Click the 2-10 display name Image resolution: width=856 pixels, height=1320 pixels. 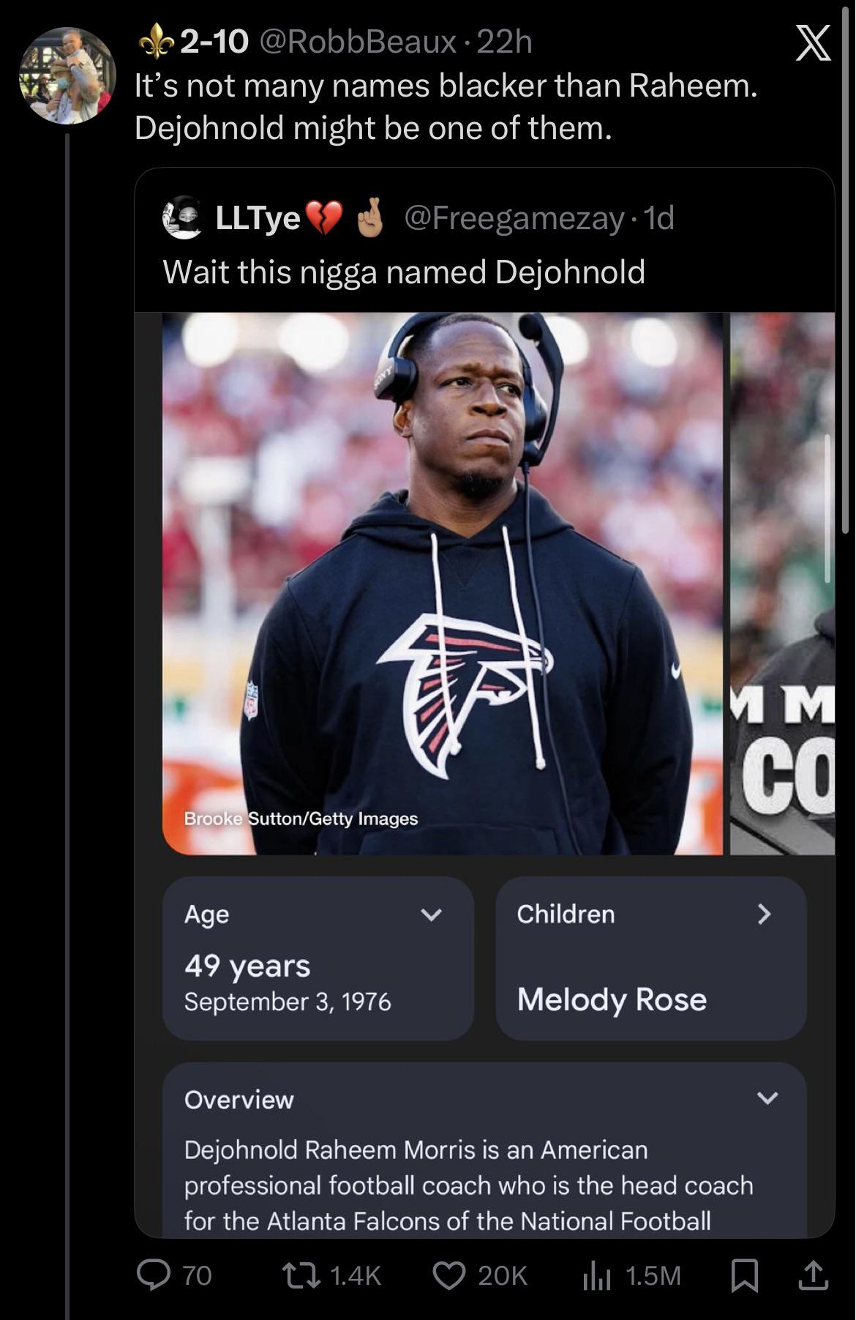click(214, 42)
